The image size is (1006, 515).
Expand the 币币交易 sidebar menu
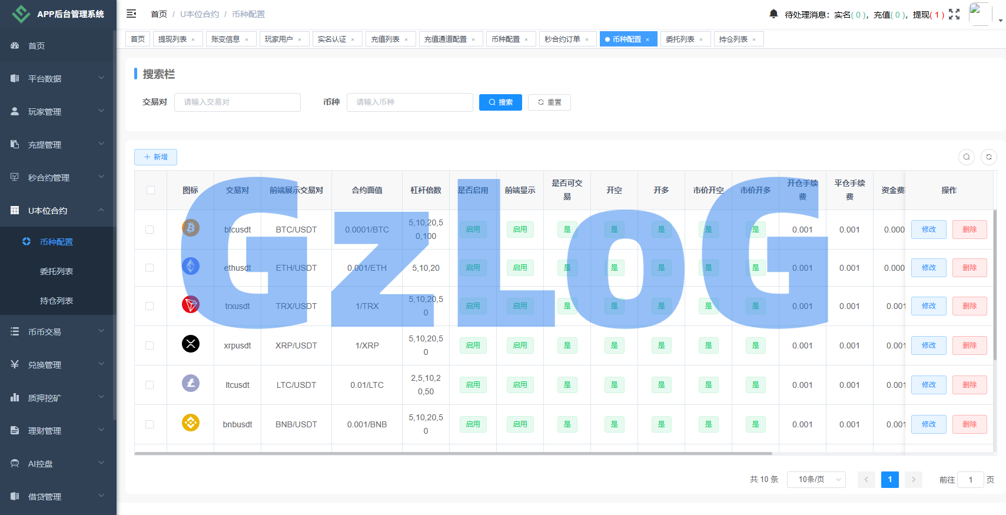58,331
